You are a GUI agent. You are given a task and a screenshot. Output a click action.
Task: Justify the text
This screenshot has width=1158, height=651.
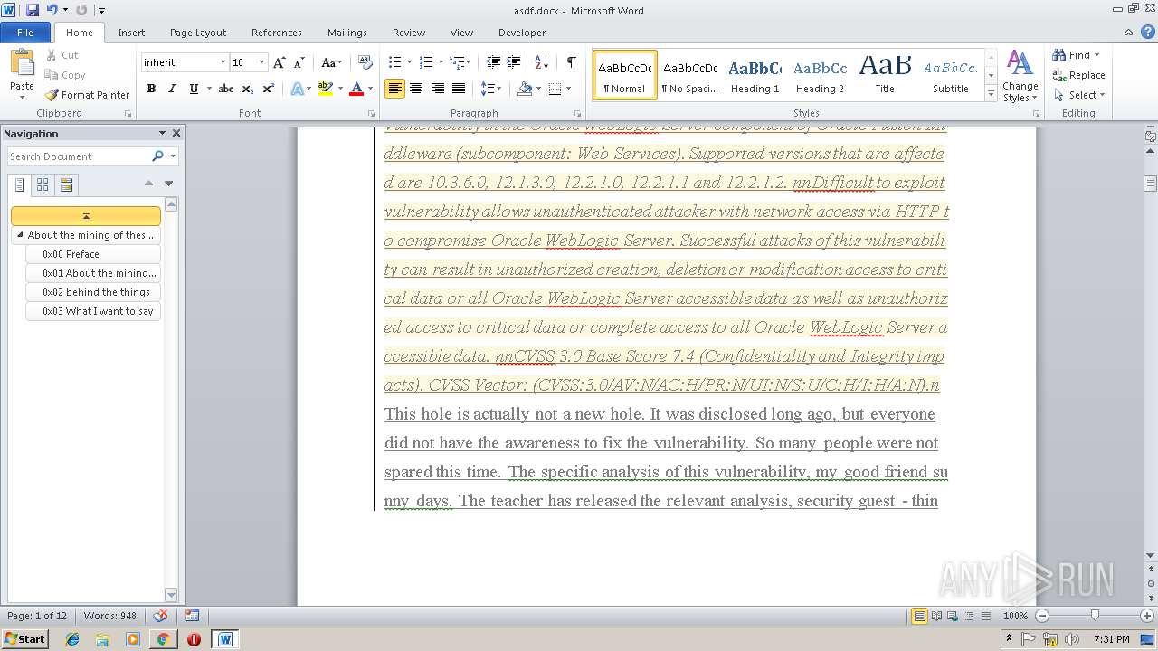(459, 89)
